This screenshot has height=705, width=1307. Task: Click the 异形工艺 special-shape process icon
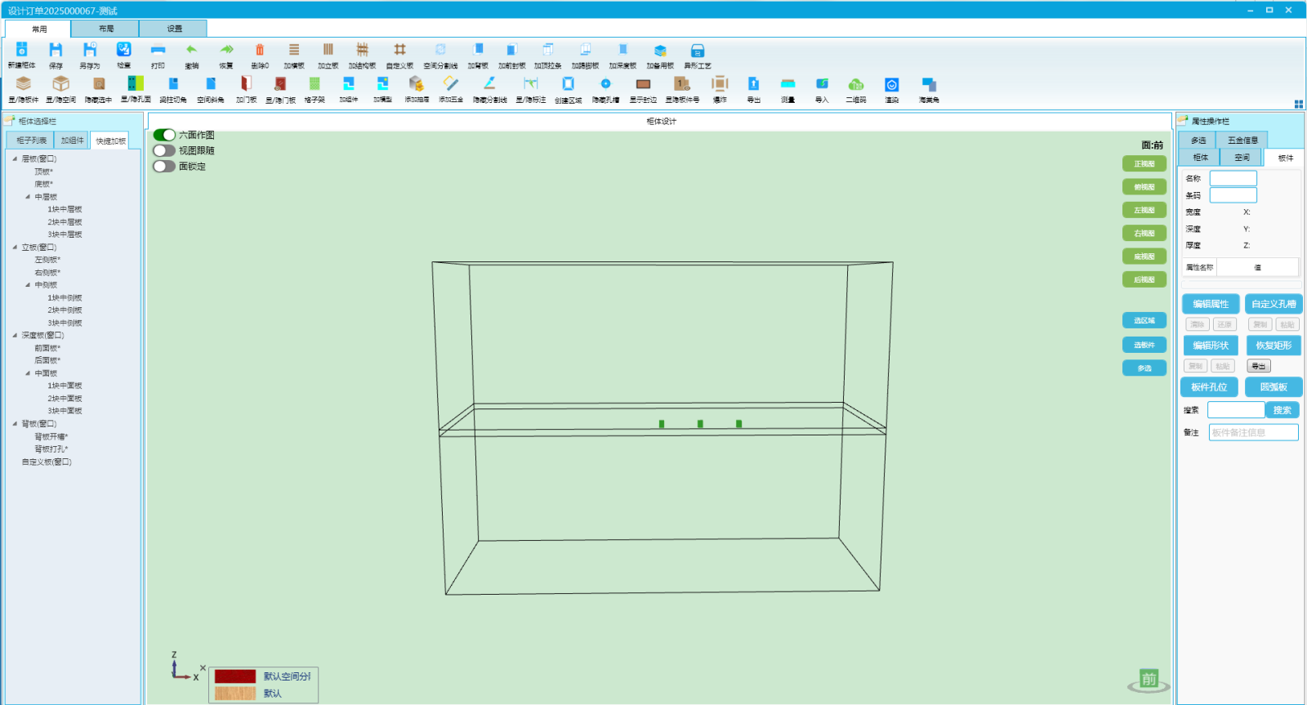698,51
